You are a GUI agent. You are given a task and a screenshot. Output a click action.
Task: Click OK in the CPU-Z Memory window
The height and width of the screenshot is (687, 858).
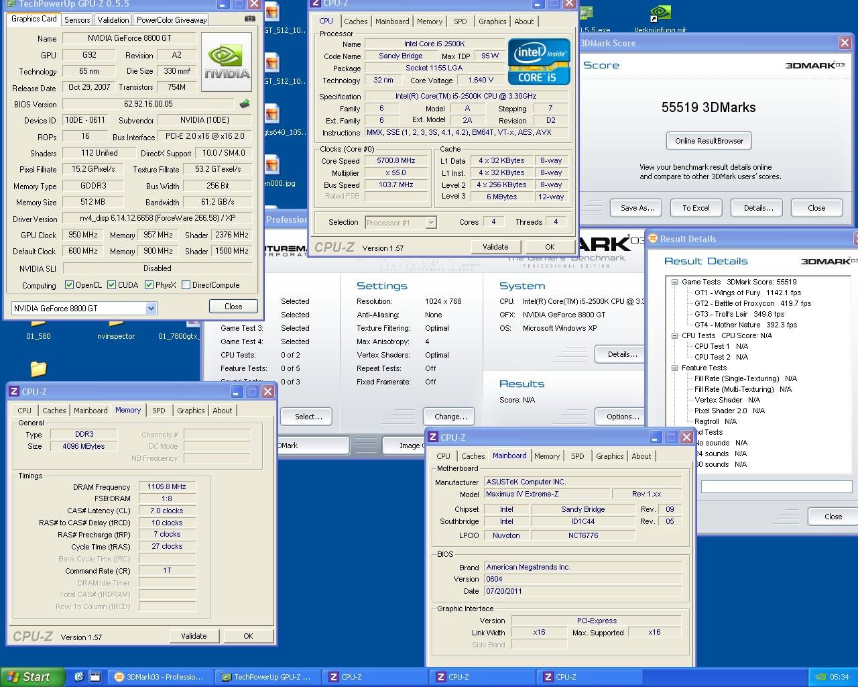point(248,636)
